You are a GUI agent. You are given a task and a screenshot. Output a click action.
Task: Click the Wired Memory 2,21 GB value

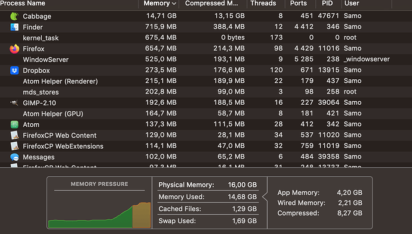click(350, 203)
